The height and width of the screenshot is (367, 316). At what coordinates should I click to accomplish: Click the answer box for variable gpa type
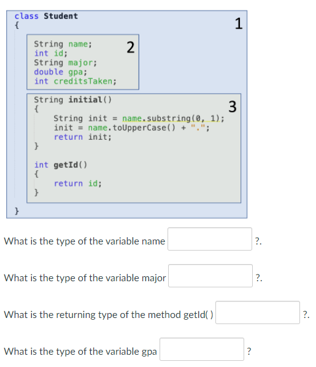[x=202, y=349]
